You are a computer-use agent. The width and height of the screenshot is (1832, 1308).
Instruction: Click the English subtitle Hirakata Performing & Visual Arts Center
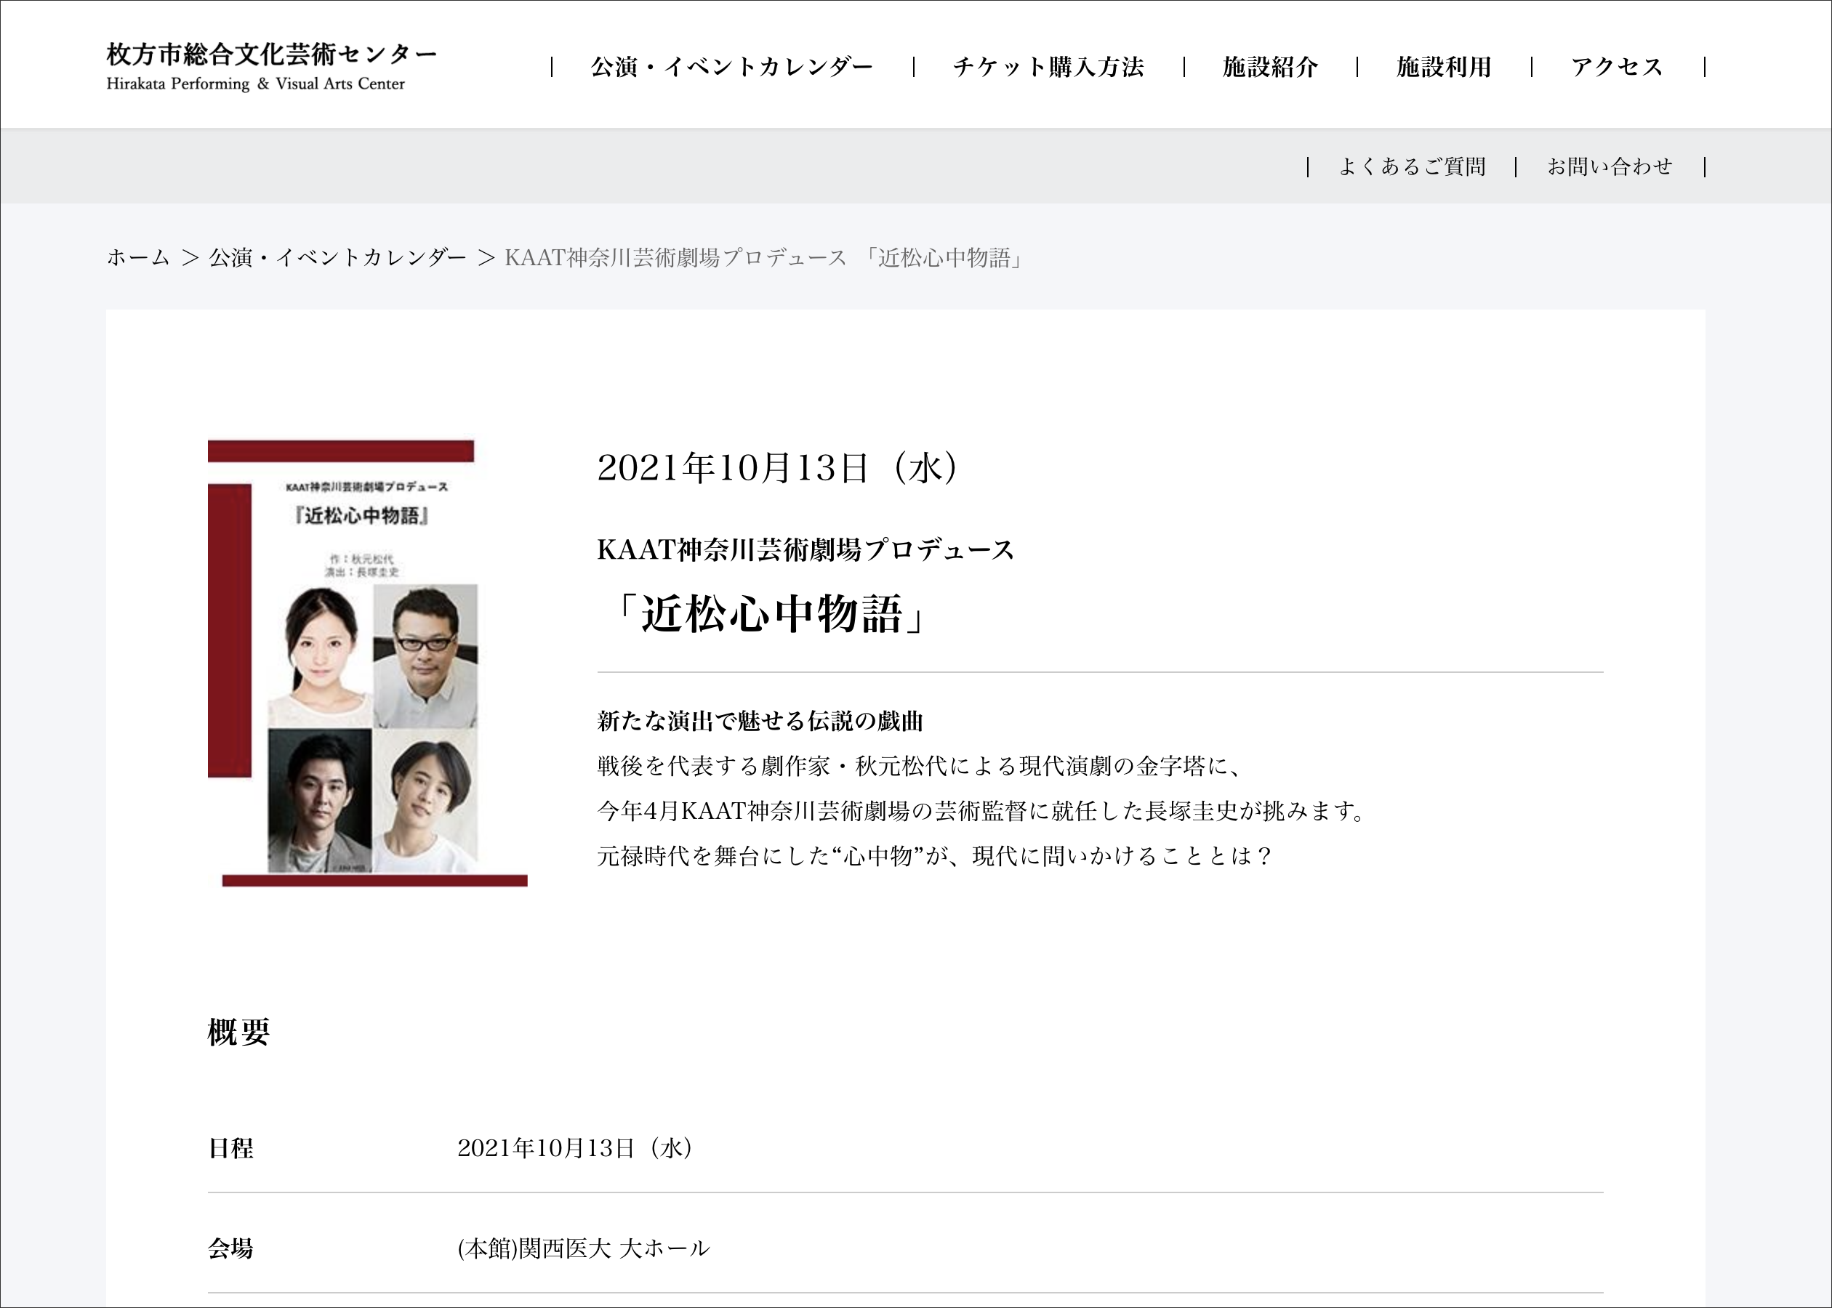click(255, 84)
